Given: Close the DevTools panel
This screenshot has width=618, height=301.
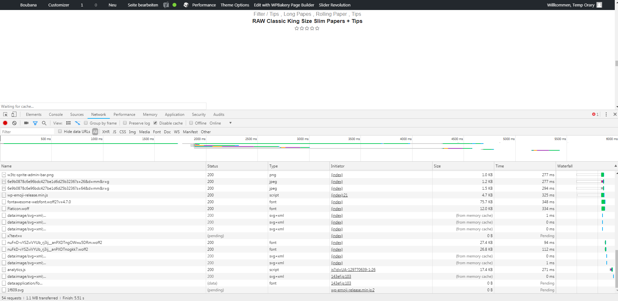Looking at the screenshot, I should coord(615,114).
